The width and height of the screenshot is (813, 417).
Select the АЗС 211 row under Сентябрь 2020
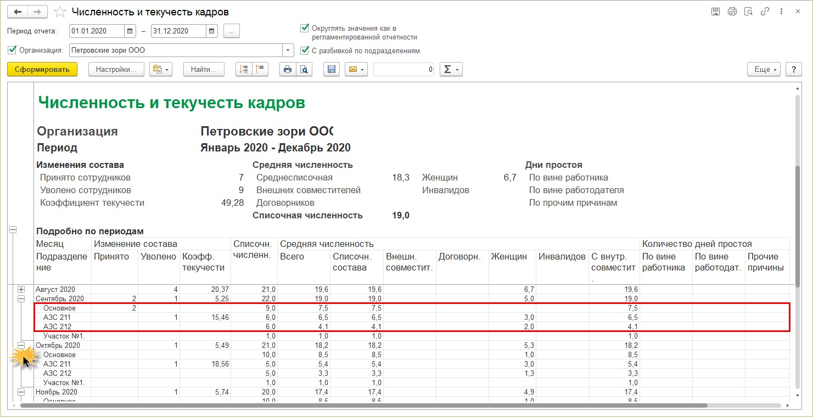[x=412, y=317]
